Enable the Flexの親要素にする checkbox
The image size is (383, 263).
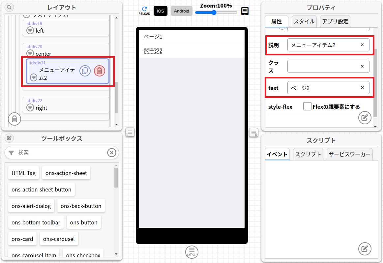click(307, 106)
